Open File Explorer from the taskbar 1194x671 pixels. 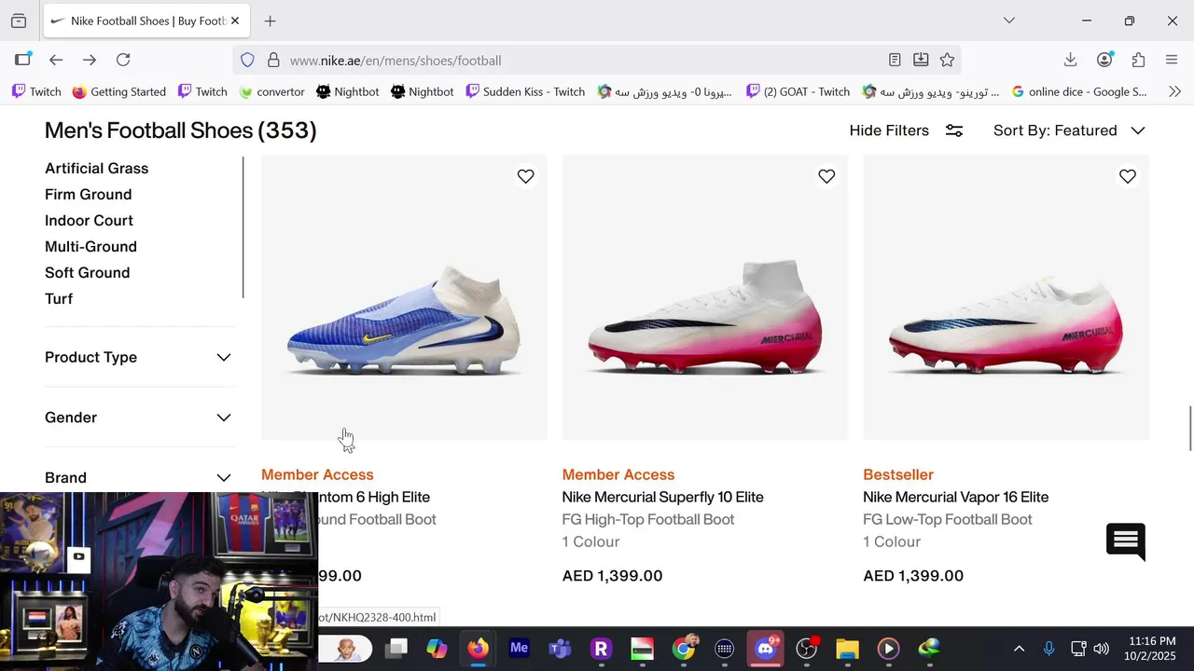tap(847, 648)
